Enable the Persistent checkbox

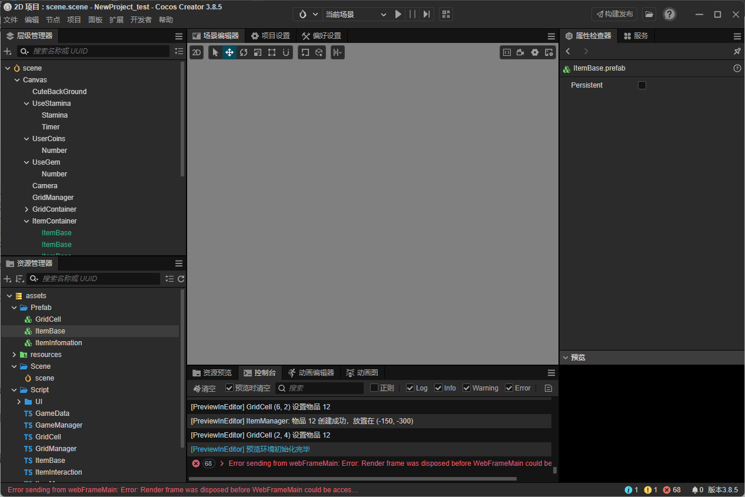(642, 85)
